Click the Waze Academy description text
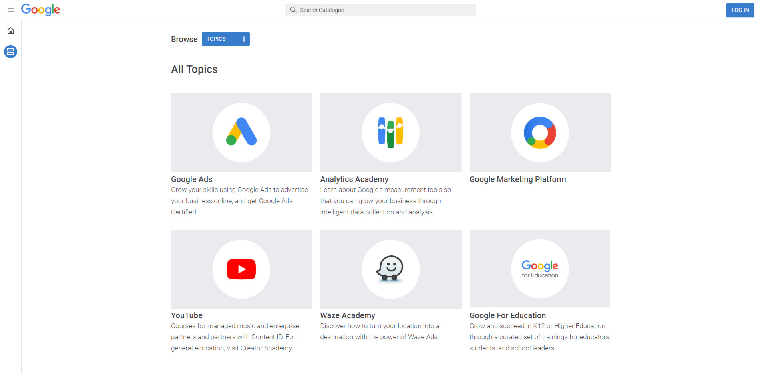This screenshot has width=760, height=374. click(x=380, y=331)
